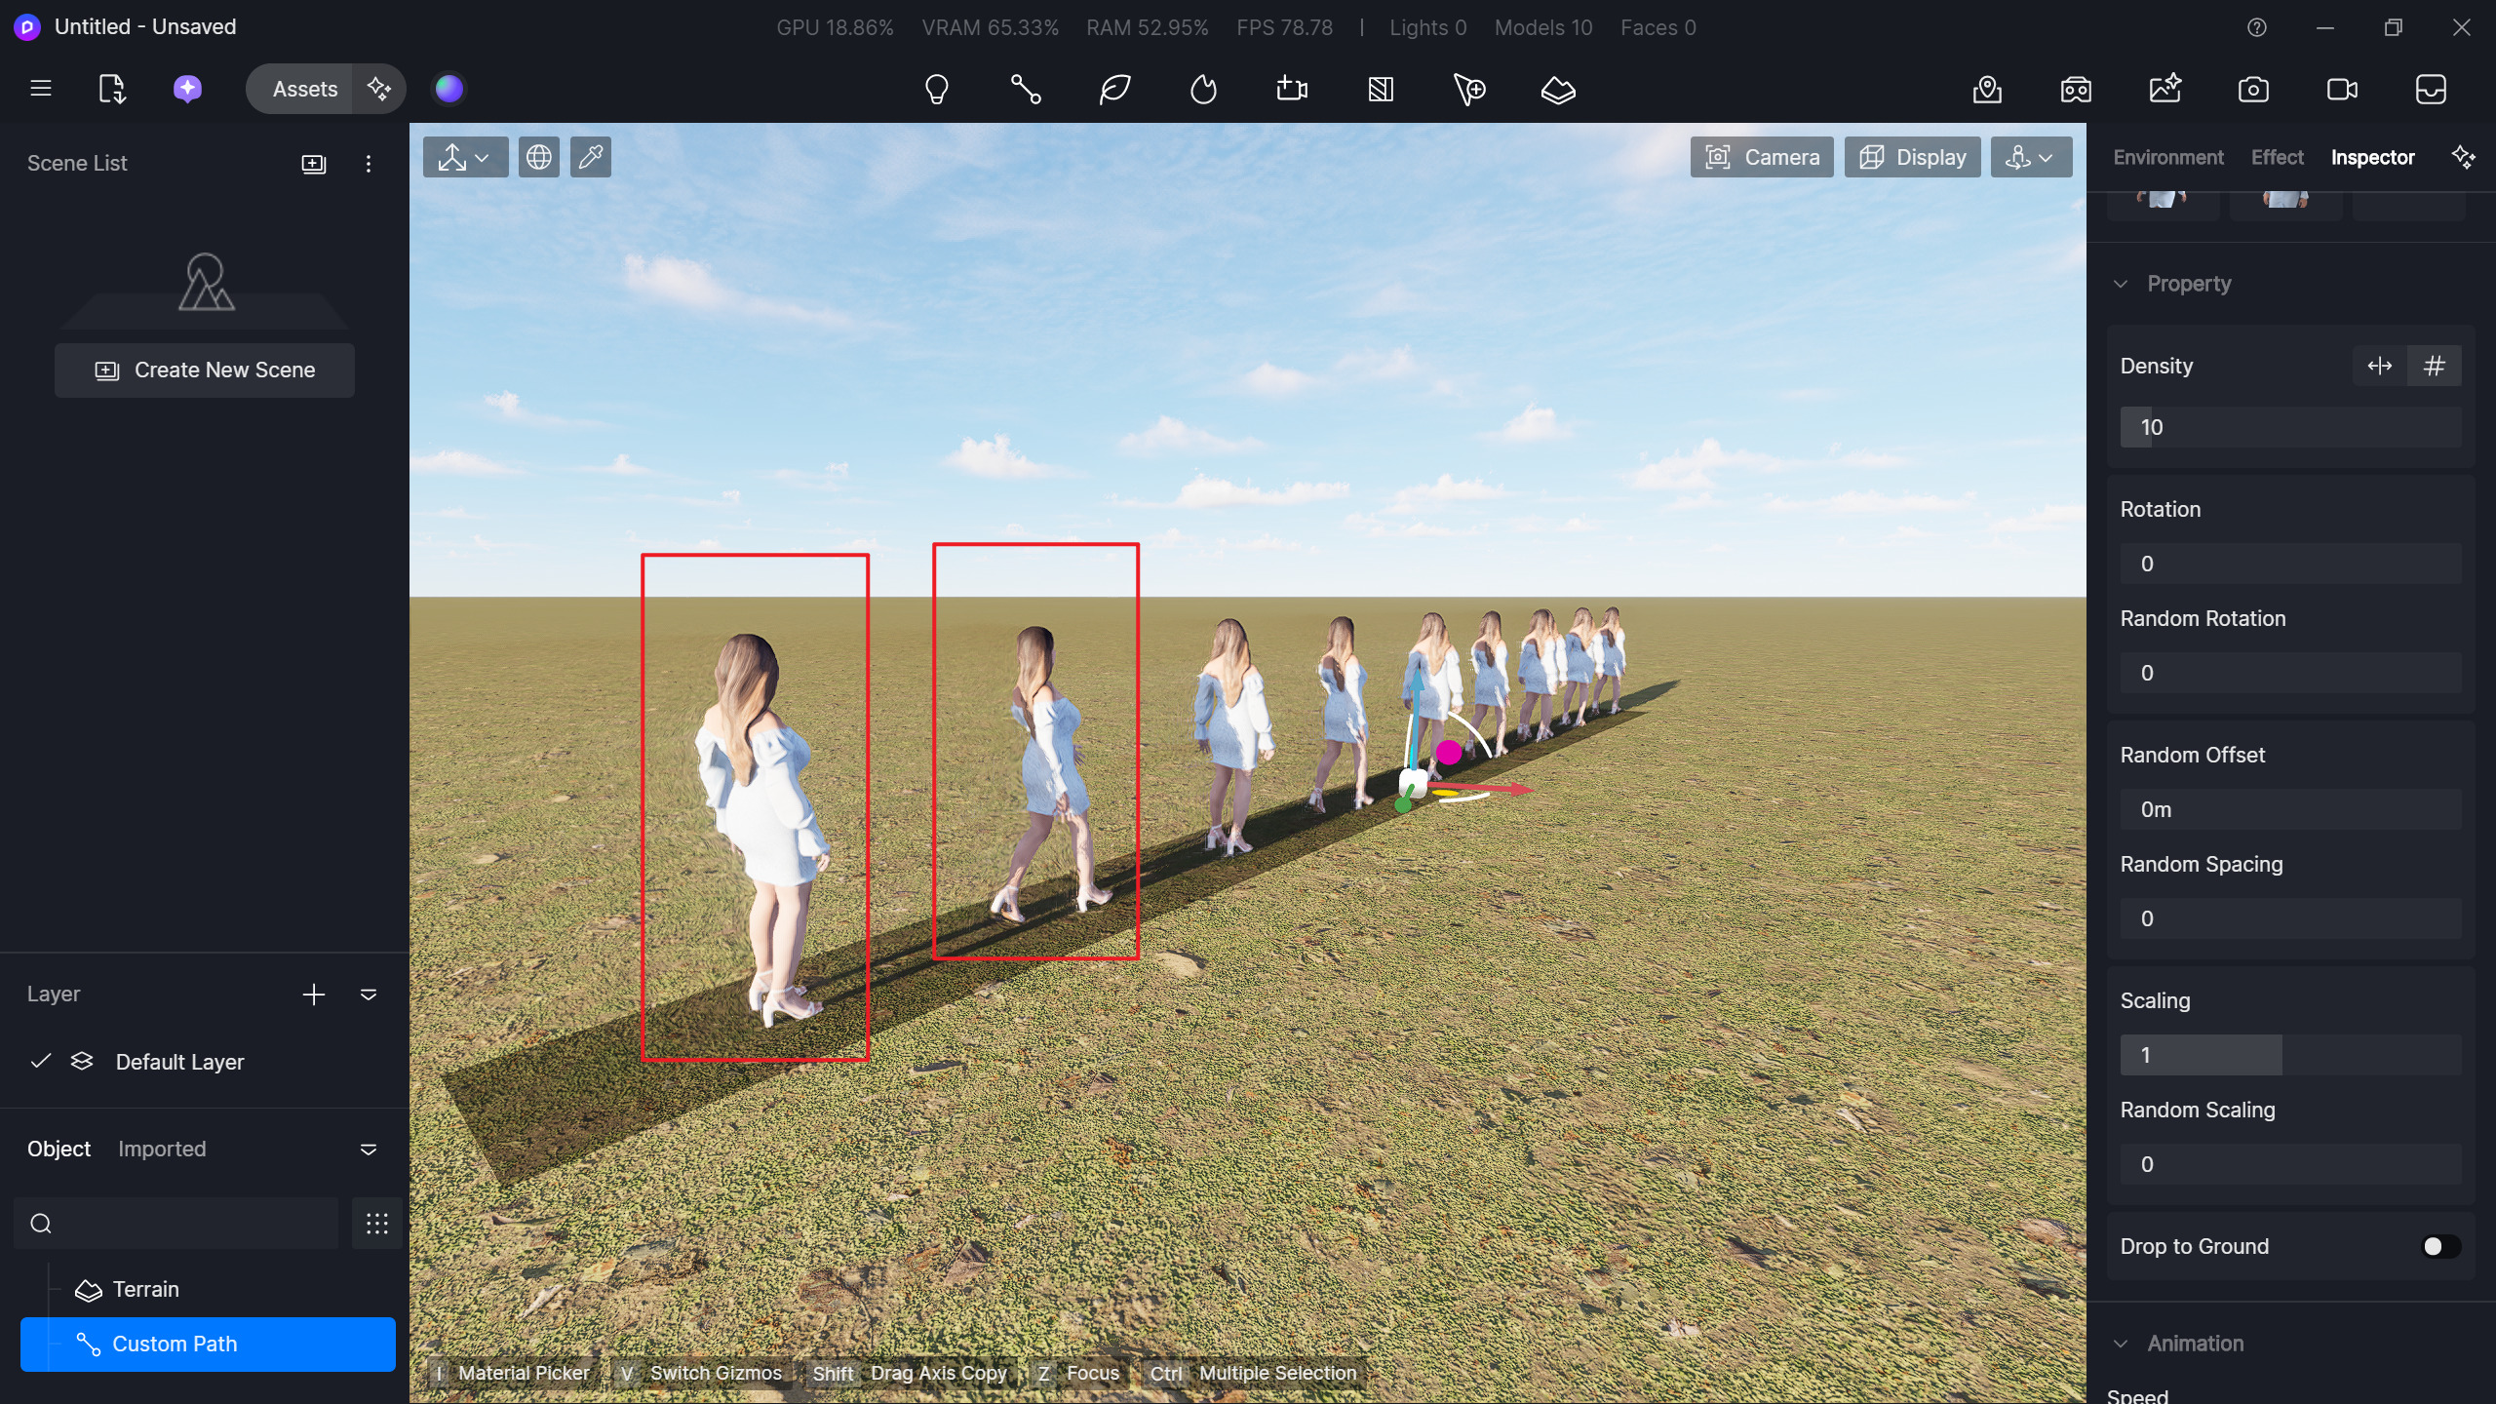This screenshot has height=1404, width=2496.
Task: Click the fire effect tool icon
Action: [1203, 90]
